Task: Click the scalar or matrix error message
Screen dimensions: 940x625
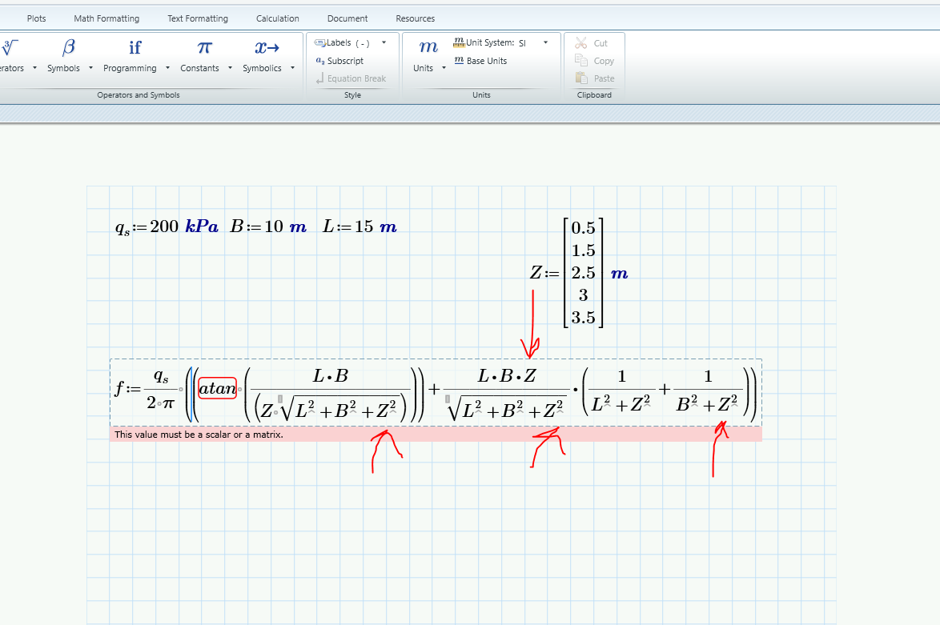Action: 199,435
